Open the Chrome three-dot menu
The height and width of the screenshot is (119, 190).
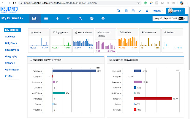(x=187, y=3)
